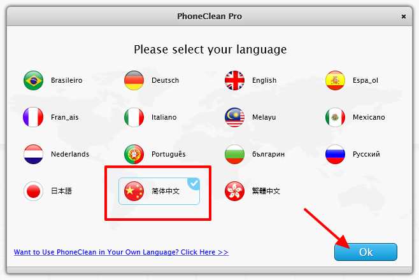Screen dimensions: 419x280
Task: Click the Chinese flag icon
Action: click(x=134, y=191)
